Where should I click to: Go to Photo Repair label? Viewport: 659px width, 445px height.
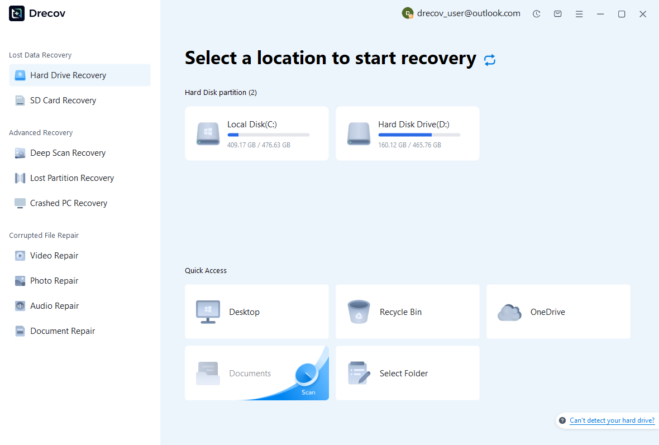[54, 281]
